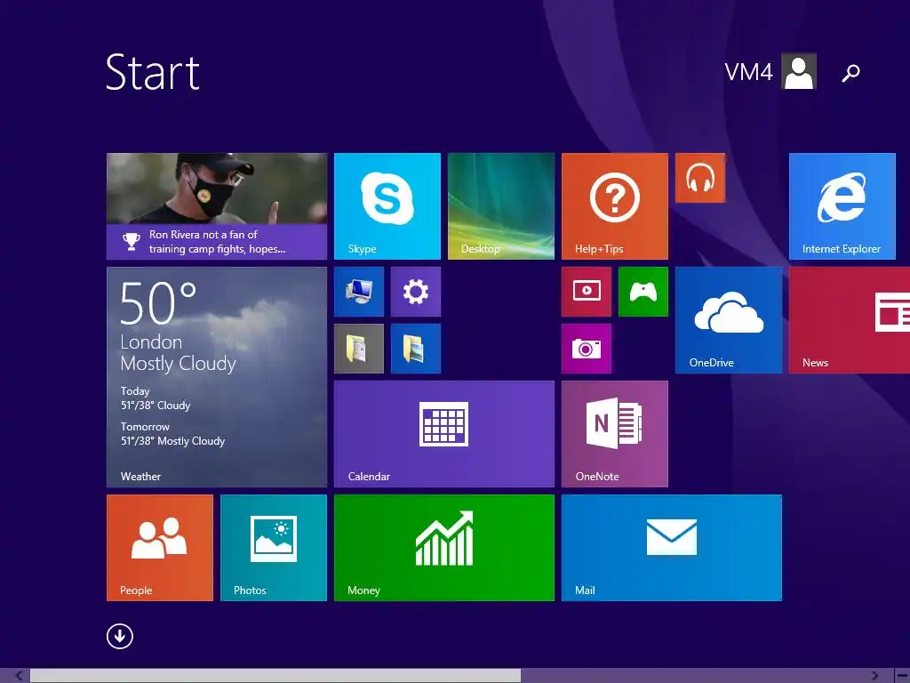Open the Desktop tile
This screenshot has height=683, width=910.
[x=501, y=206]
